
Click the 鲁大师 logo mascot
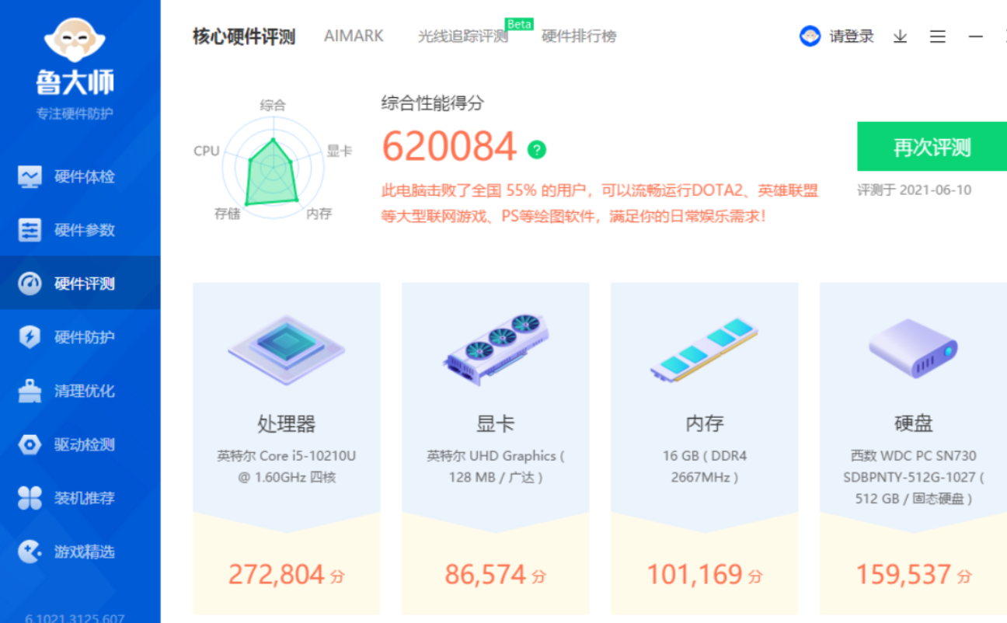coord(75,40)
